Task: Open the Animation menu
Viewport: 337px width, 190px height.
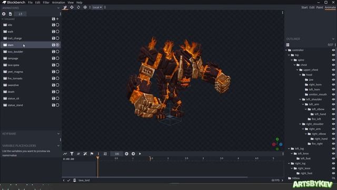Action: tap(58, 2)
